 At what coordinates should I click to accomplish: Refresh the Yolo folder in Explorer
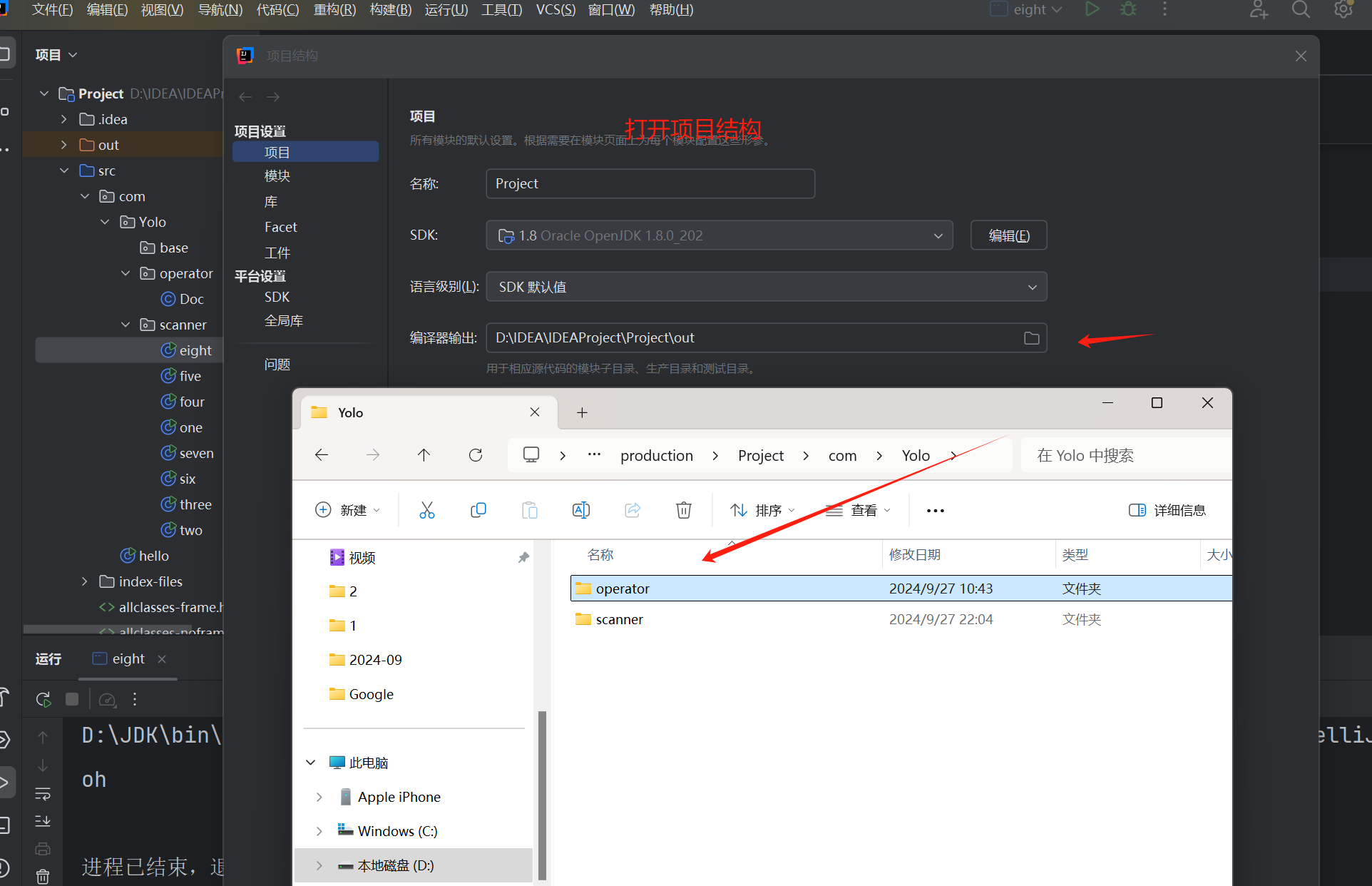tap(476, 455)
